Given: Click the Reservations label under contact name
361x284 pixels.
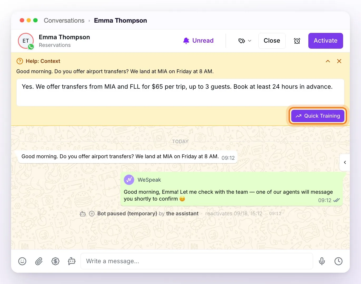Looking at the screenshot, I should (x=55, y=45).
